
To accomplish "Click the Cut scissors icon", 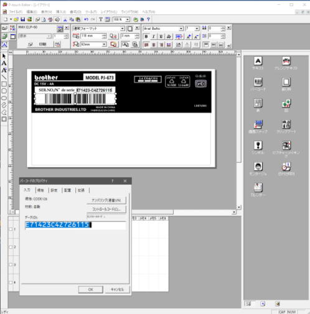I will tap(65, 19).
